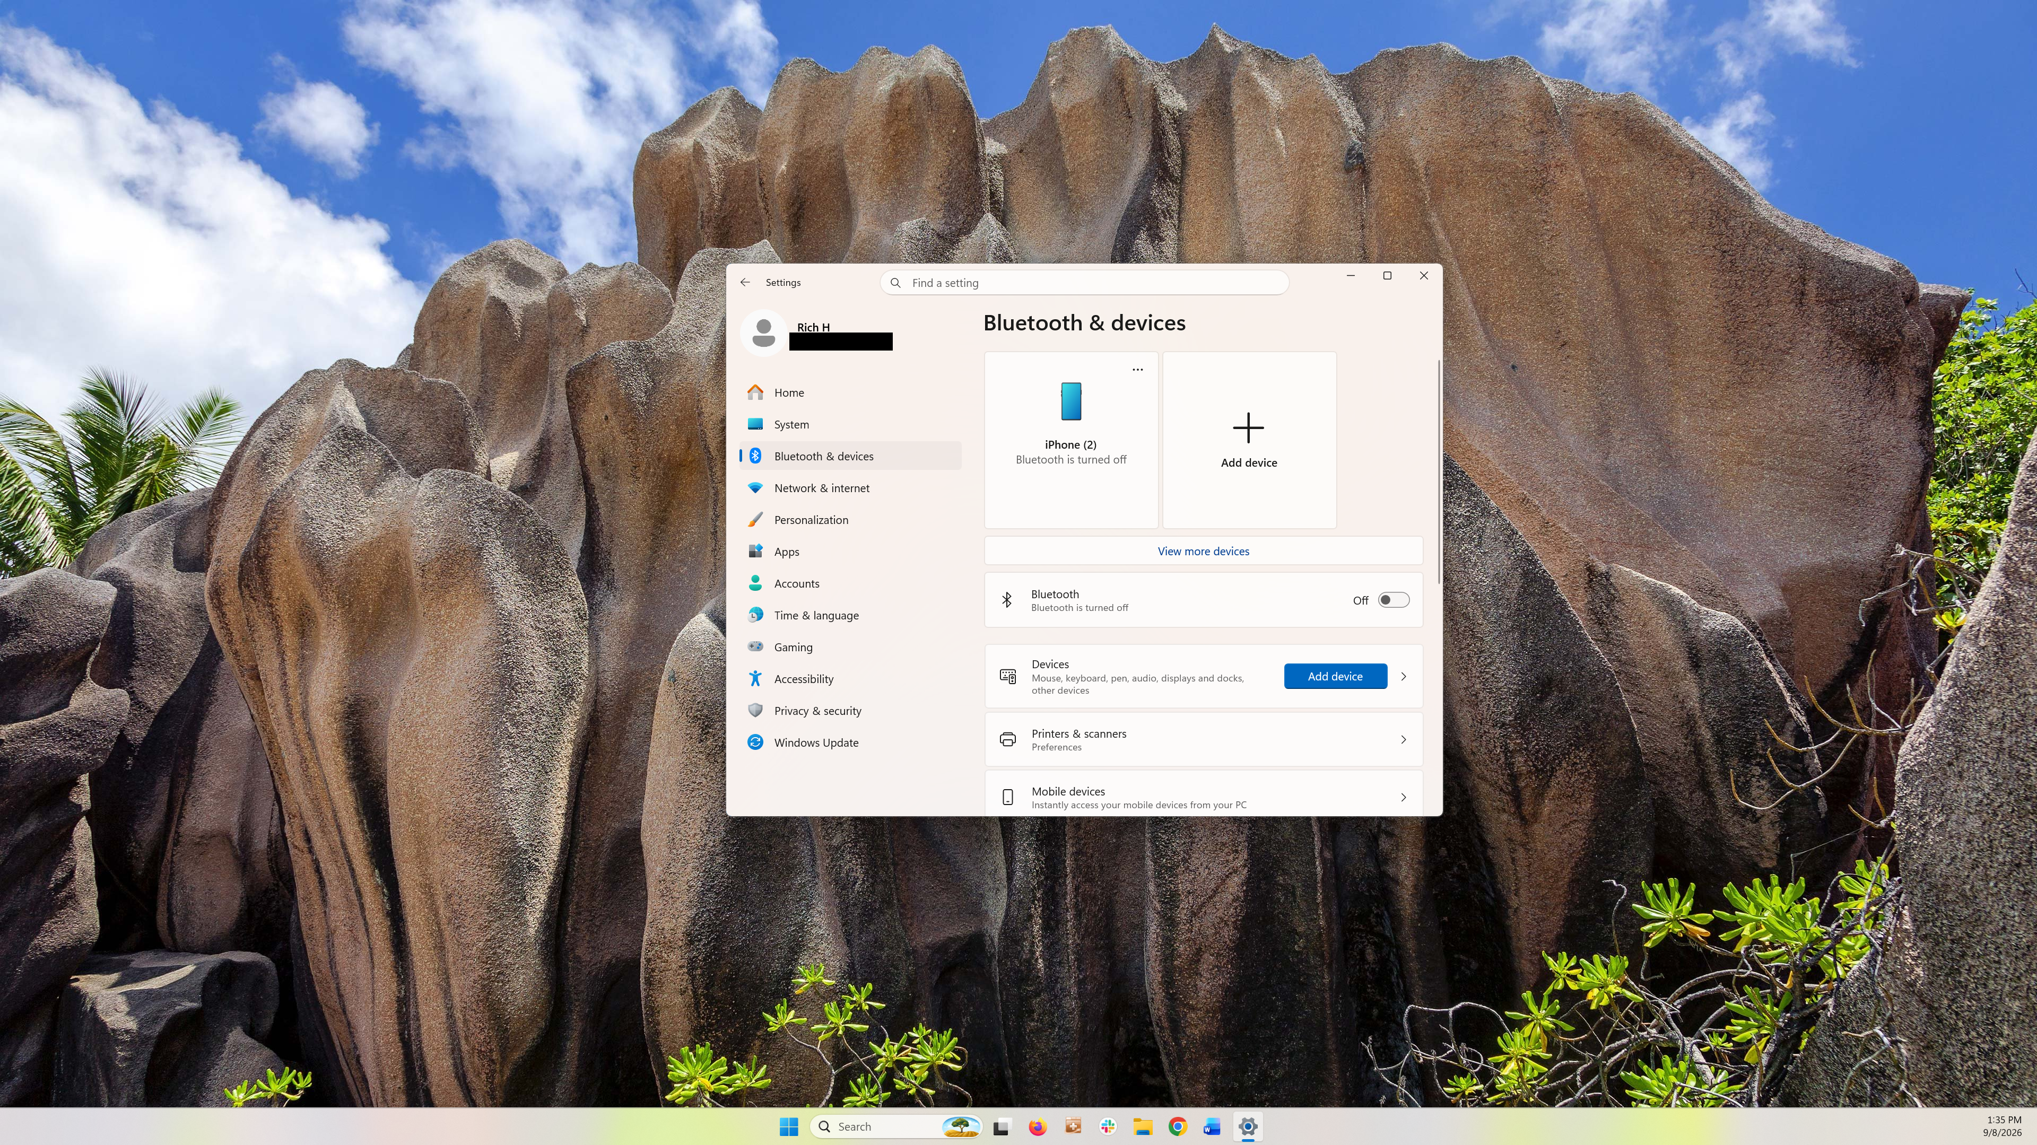This screenshot has width=2037, height=1145.
Task: Open System settings page
Action: 850,425
